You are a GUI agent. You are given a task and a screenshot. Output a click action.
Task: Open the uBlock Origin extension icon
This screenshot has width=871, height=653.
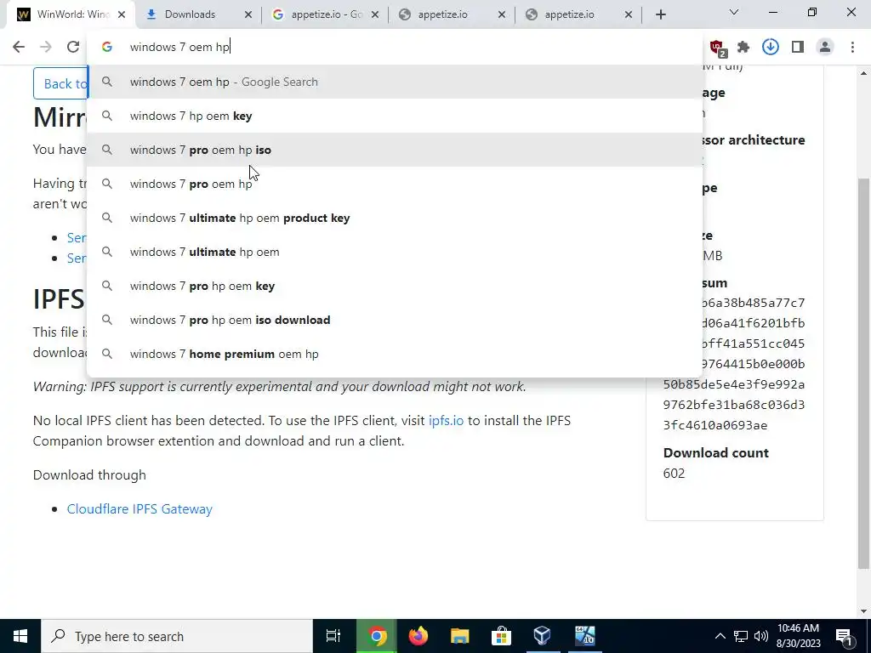(718, 48)
